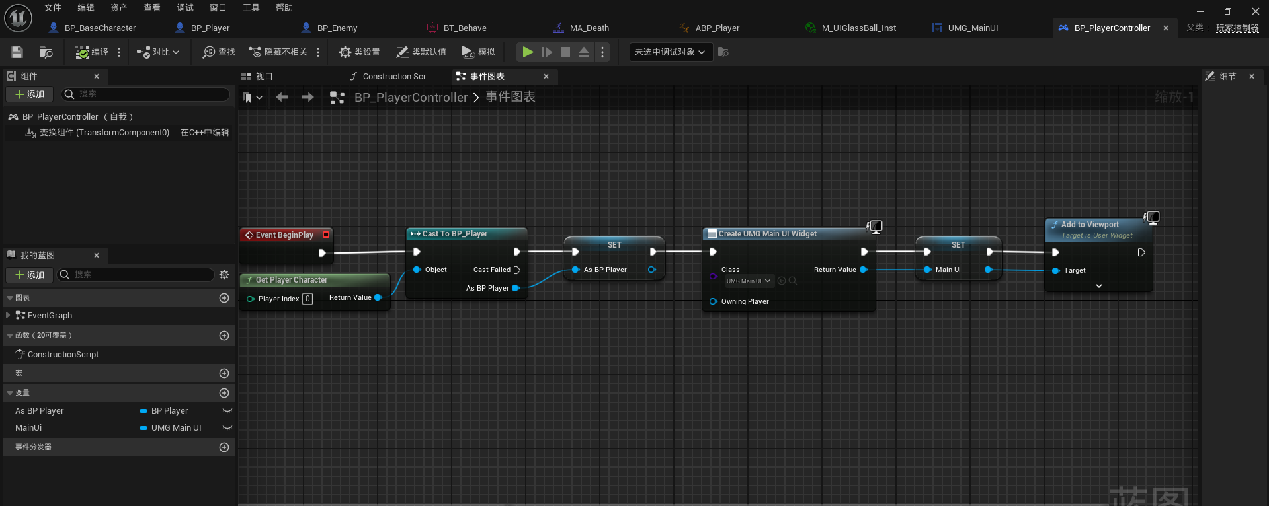Open the graph bookmarks dropdown

[253, 98]
